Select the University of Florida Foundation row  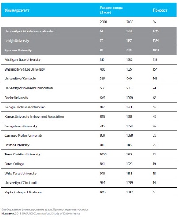click(x=89, y=31)
